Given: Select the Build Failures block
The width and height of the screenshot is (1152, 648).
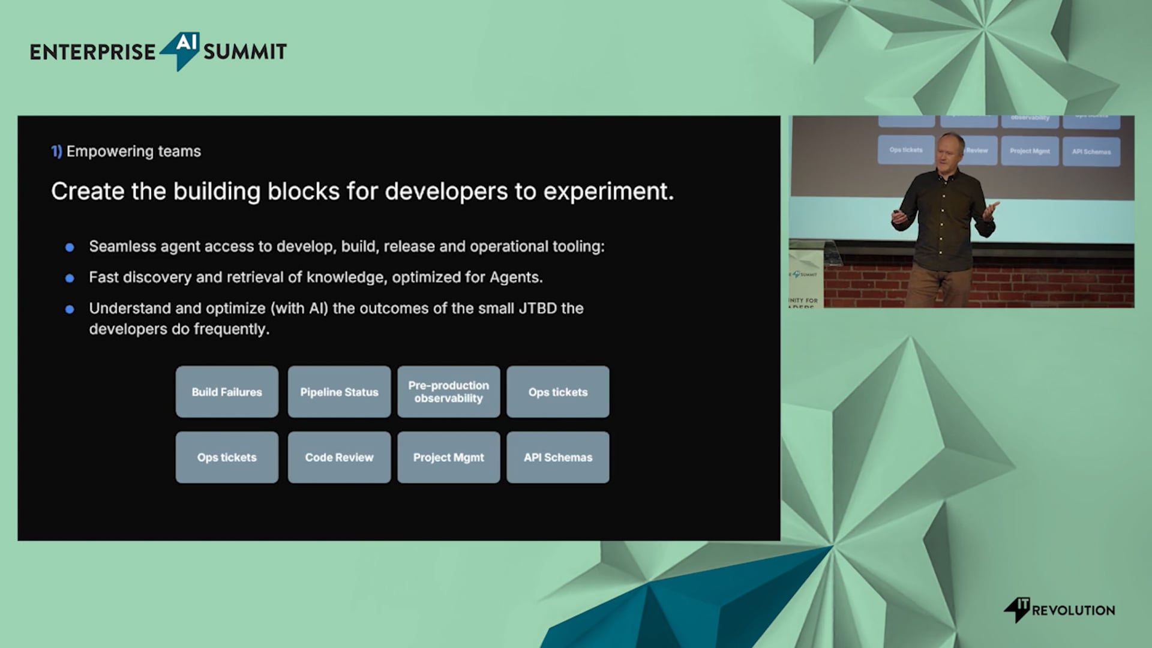Looking at the screenshot, I should 227,392.
